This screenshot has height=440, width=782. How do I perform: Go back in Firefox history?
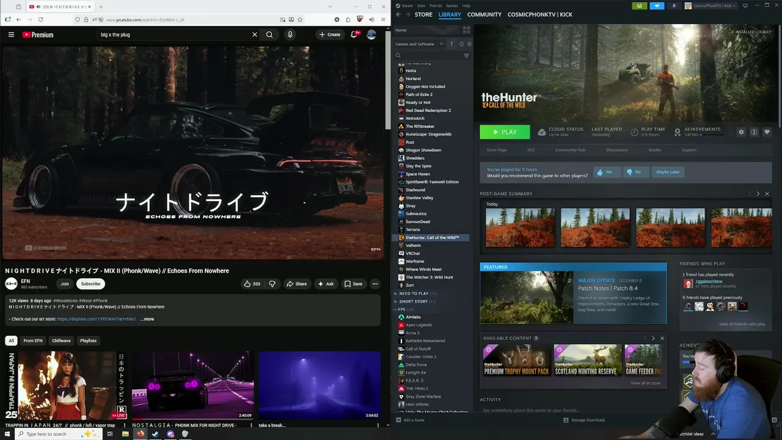point(18,20)
